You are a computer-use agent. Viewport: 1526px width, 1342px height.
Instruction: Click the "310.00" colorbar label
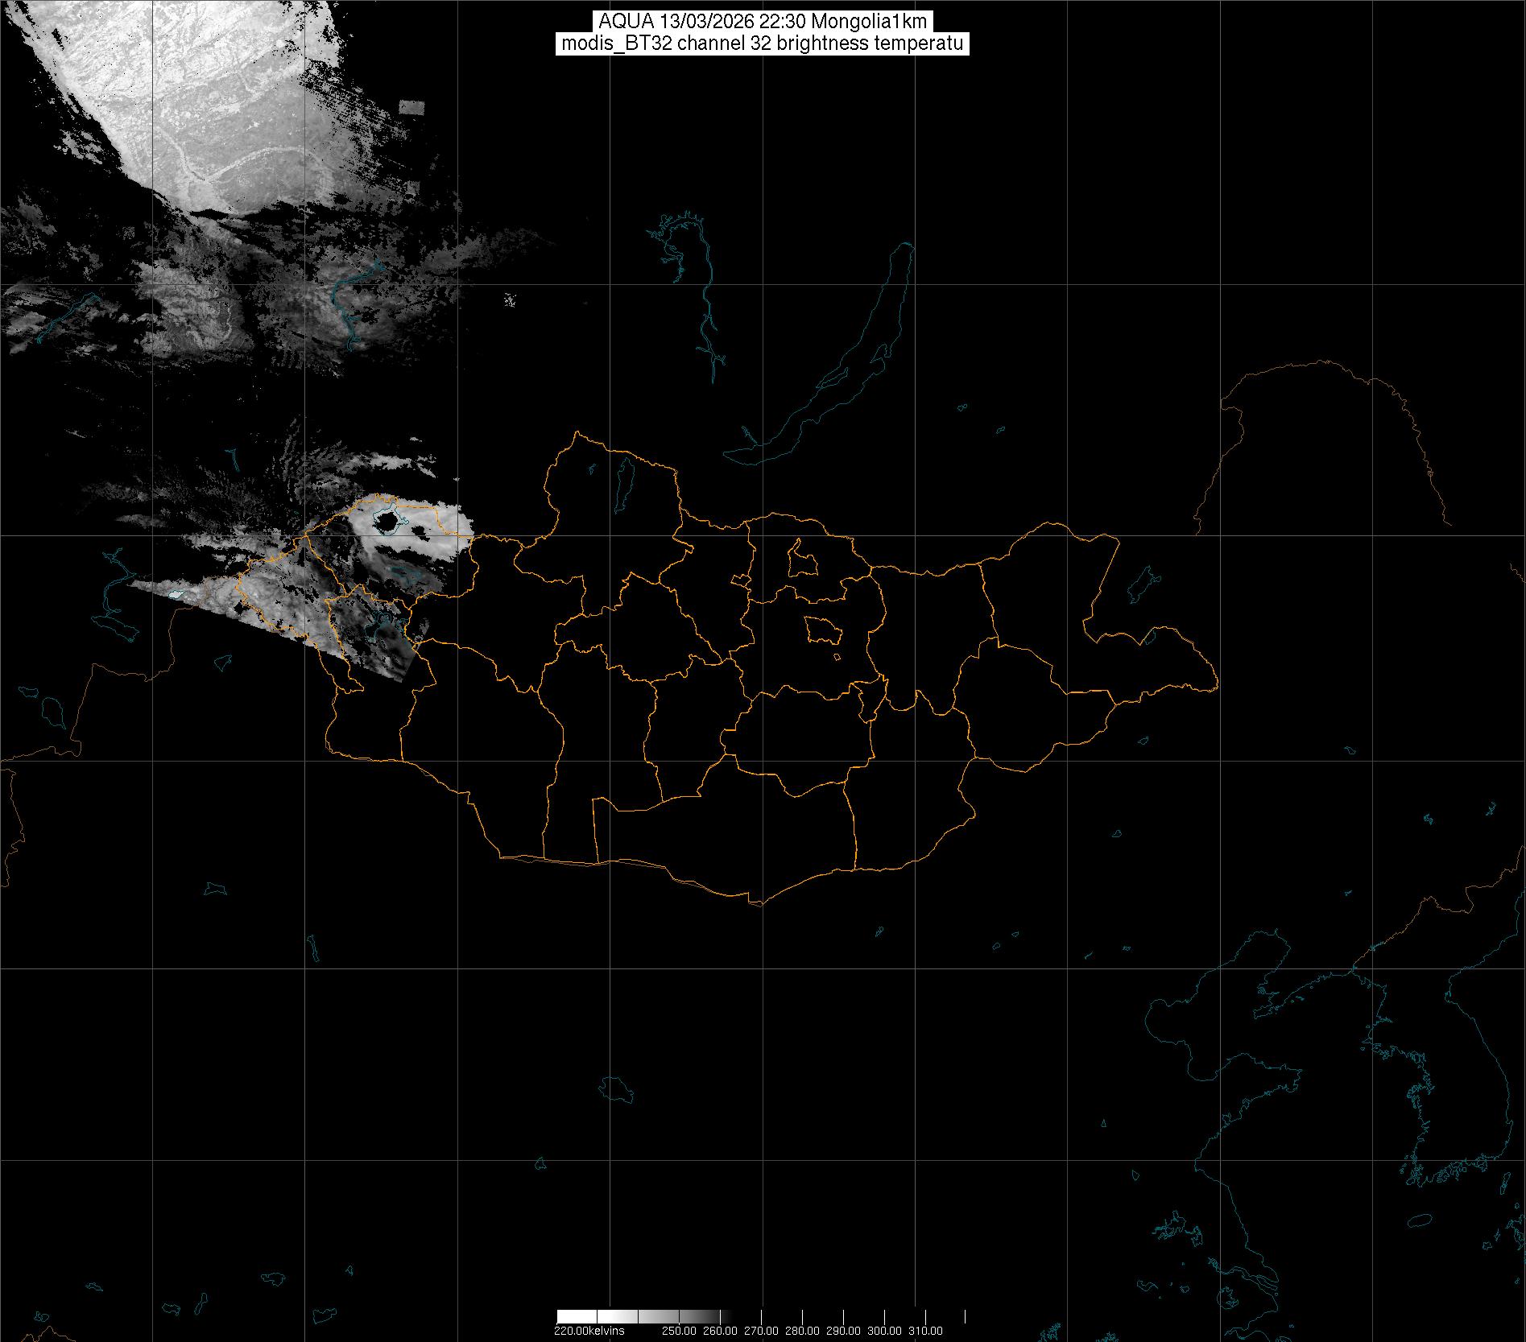926,1331
